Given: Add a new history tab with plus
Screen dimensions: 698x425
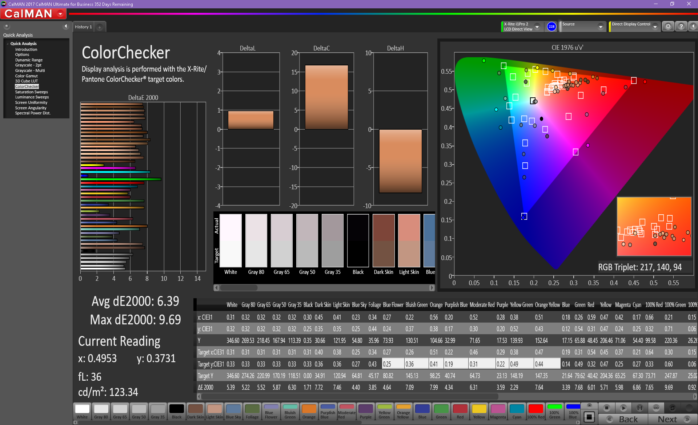Looking at the screenshot, I should pos(100,27).
